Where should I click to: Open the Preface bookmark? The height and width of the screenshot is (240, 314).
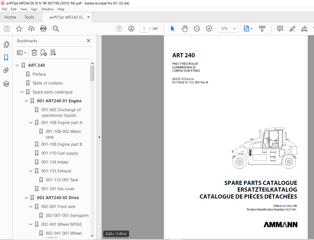(39, 74)
